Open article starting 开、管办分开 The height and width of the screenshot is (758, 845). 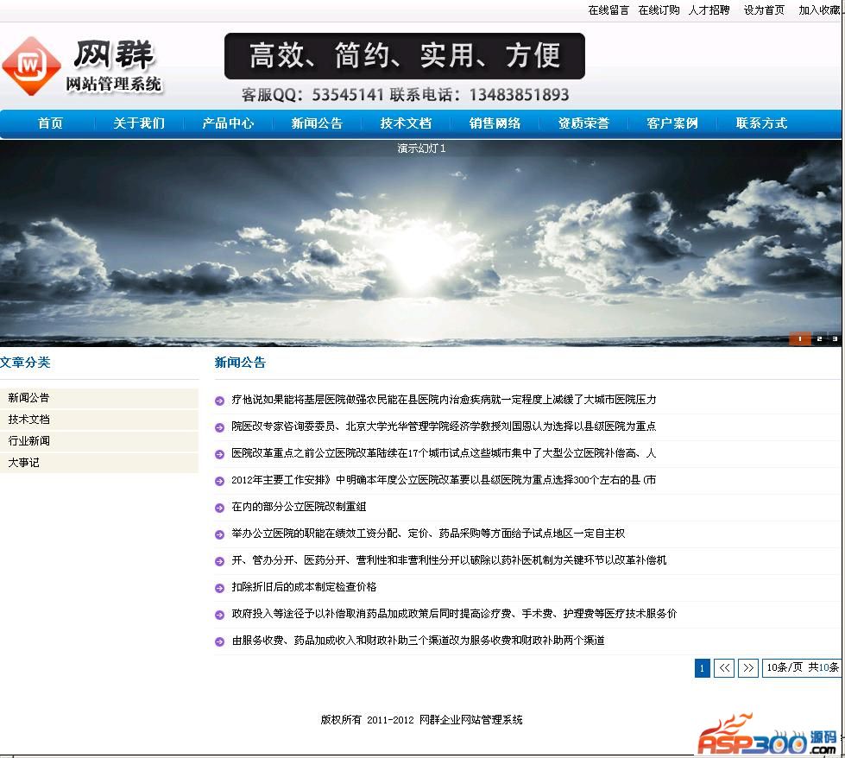449,560
